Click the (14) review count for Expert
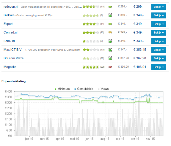The image size is (171, 146). 102,24
